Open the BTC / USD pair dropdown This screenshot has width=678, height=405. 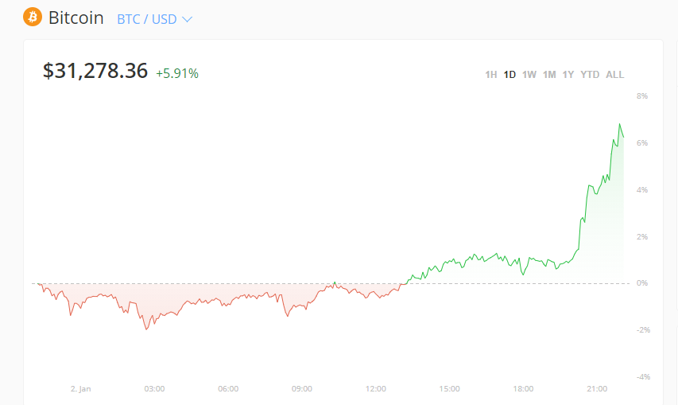[154, 19]
